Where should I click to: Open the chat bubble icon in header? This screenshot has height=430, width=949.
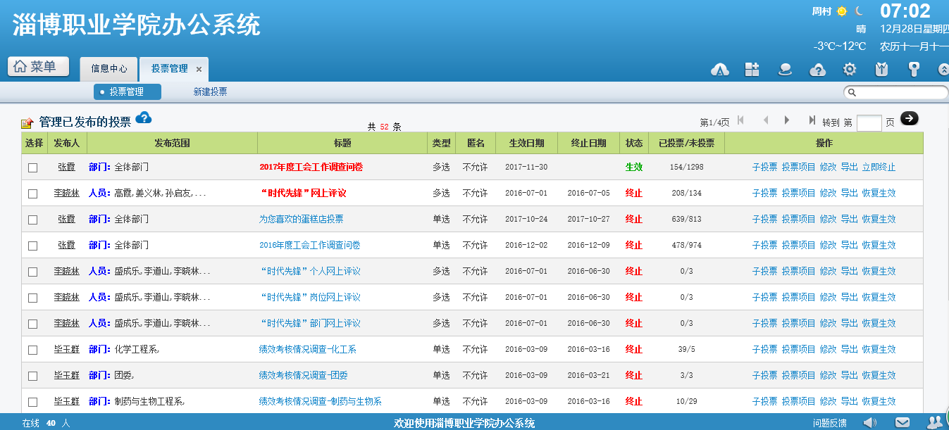coord(785,69)
